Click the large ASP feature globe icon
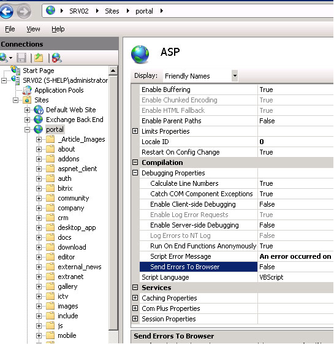The image size is (334, 344). 140,54
